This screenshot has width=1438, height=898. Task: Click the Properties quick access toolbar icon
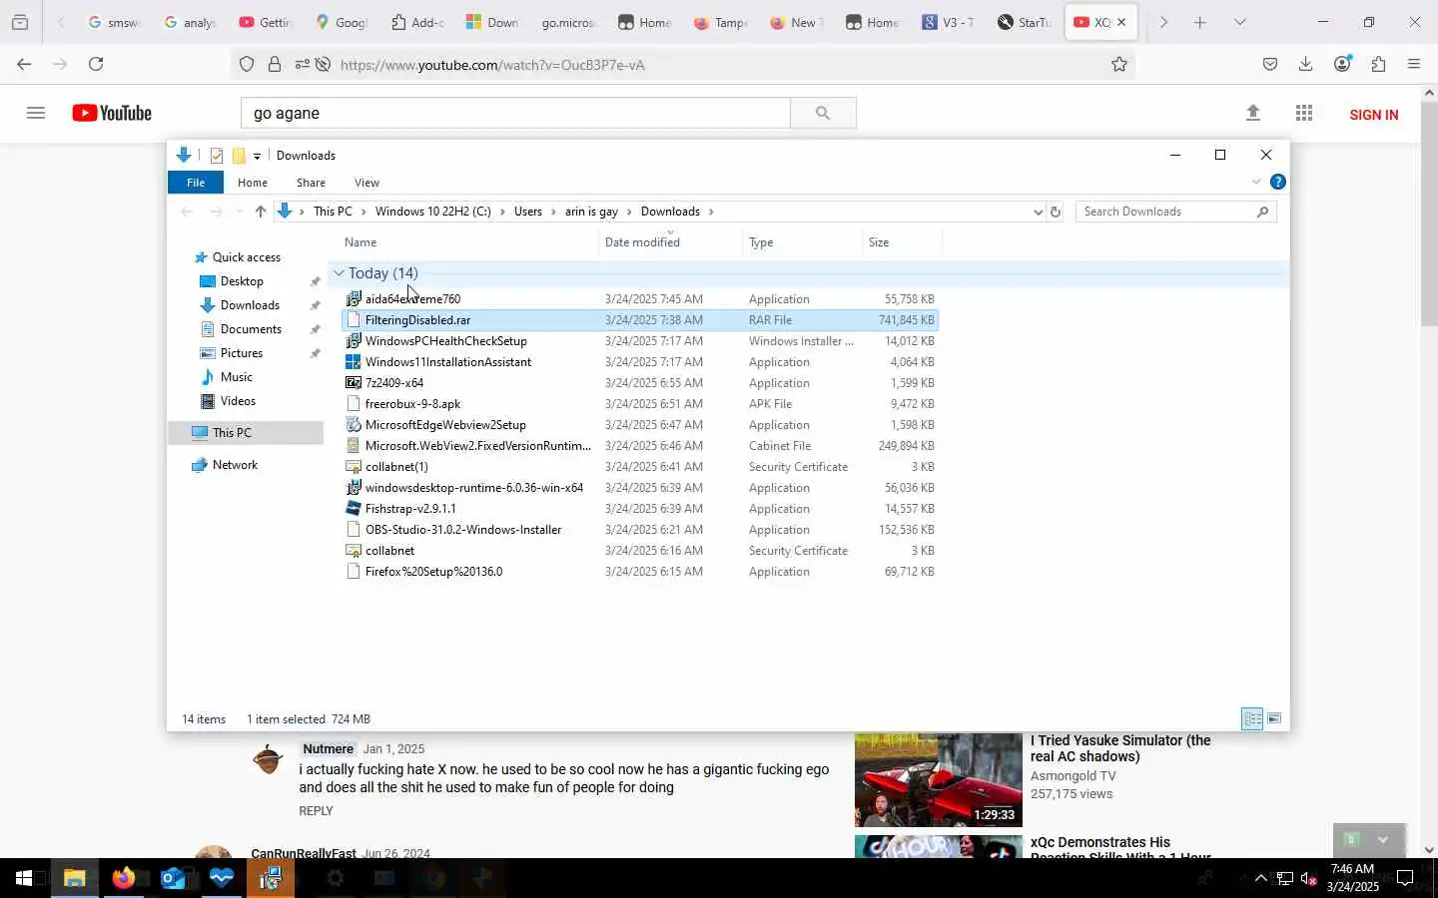[217, 156]
